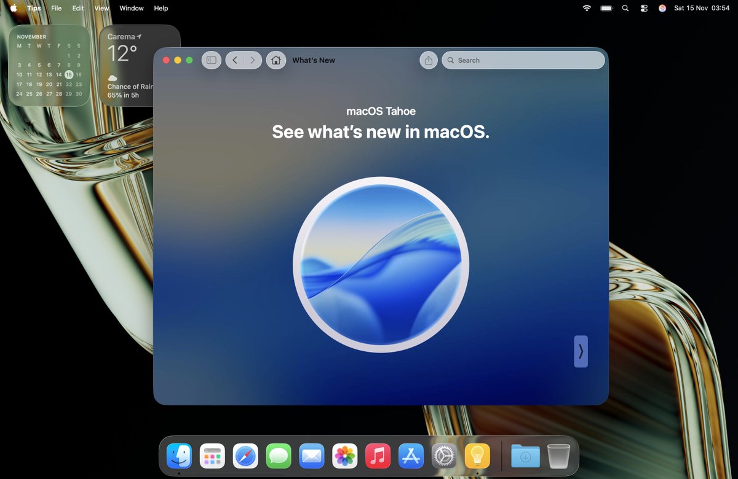This screenshot has height=479, width=738.
Task: Open the Tips home page icon
Action: click(276, 60)
